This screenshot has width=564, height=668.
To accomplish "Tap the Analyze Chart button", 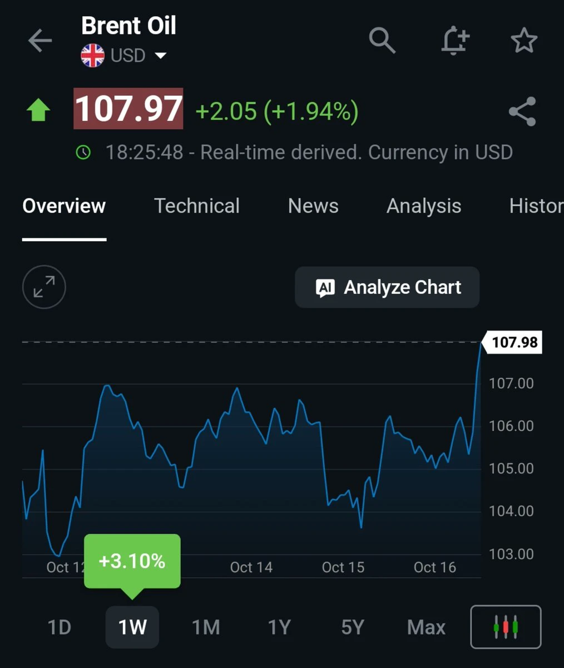I will point(387,287).
